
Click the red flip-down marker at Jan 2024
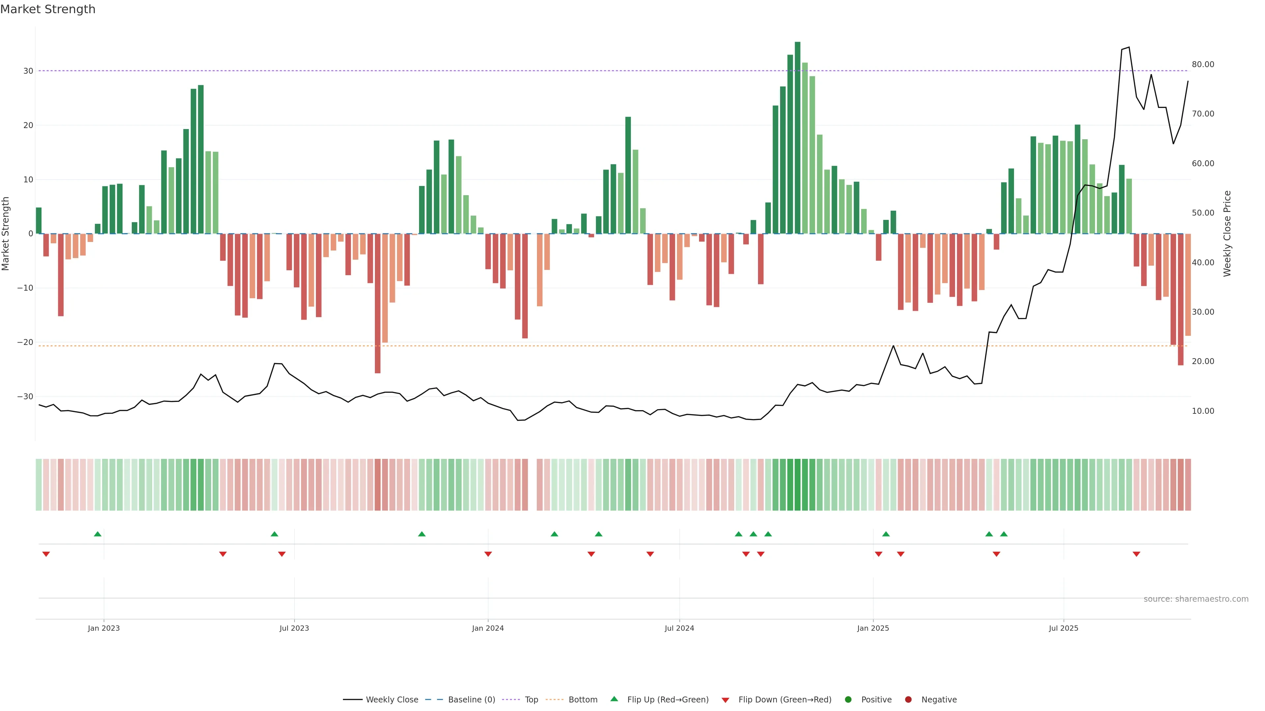coord(488,554)
